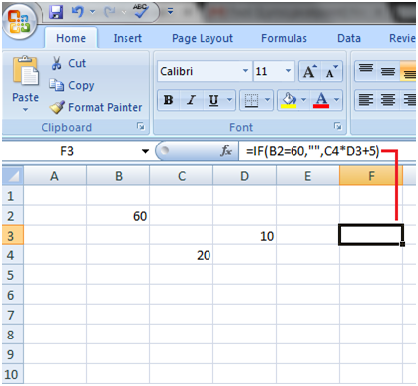This screenshot has width=418, height=386.
Task: Run the ABC spelling check icon
Action: point(141,11)
